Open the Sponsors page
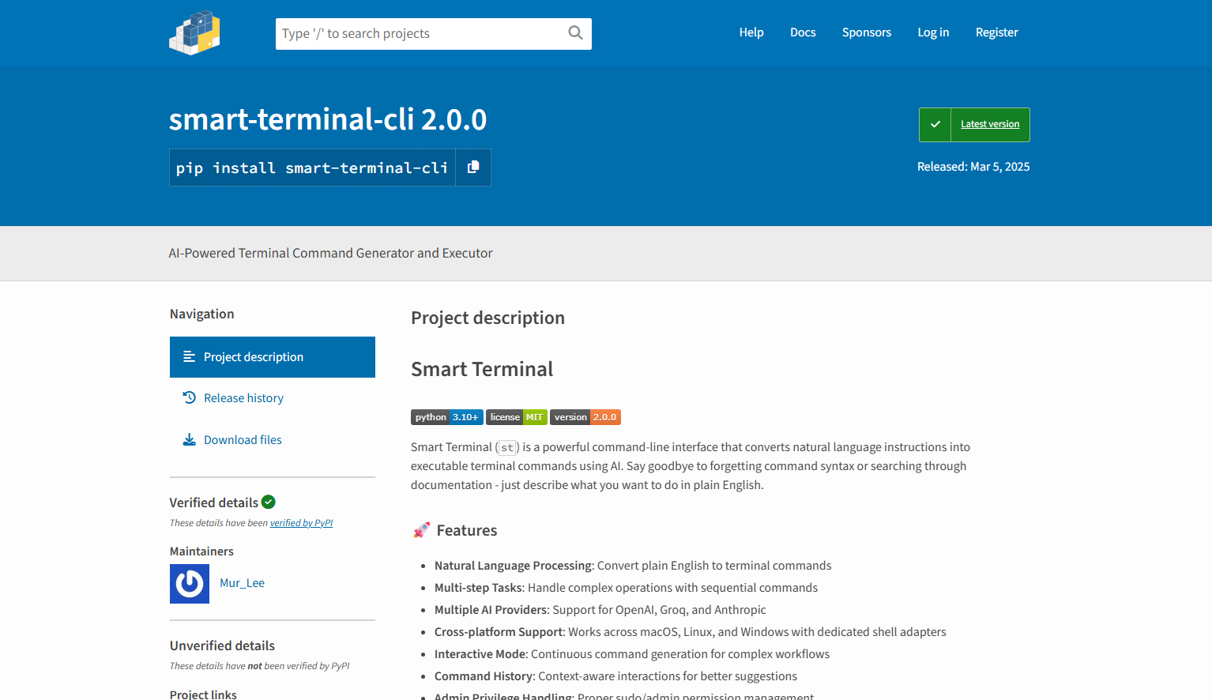 pos(866,32)
